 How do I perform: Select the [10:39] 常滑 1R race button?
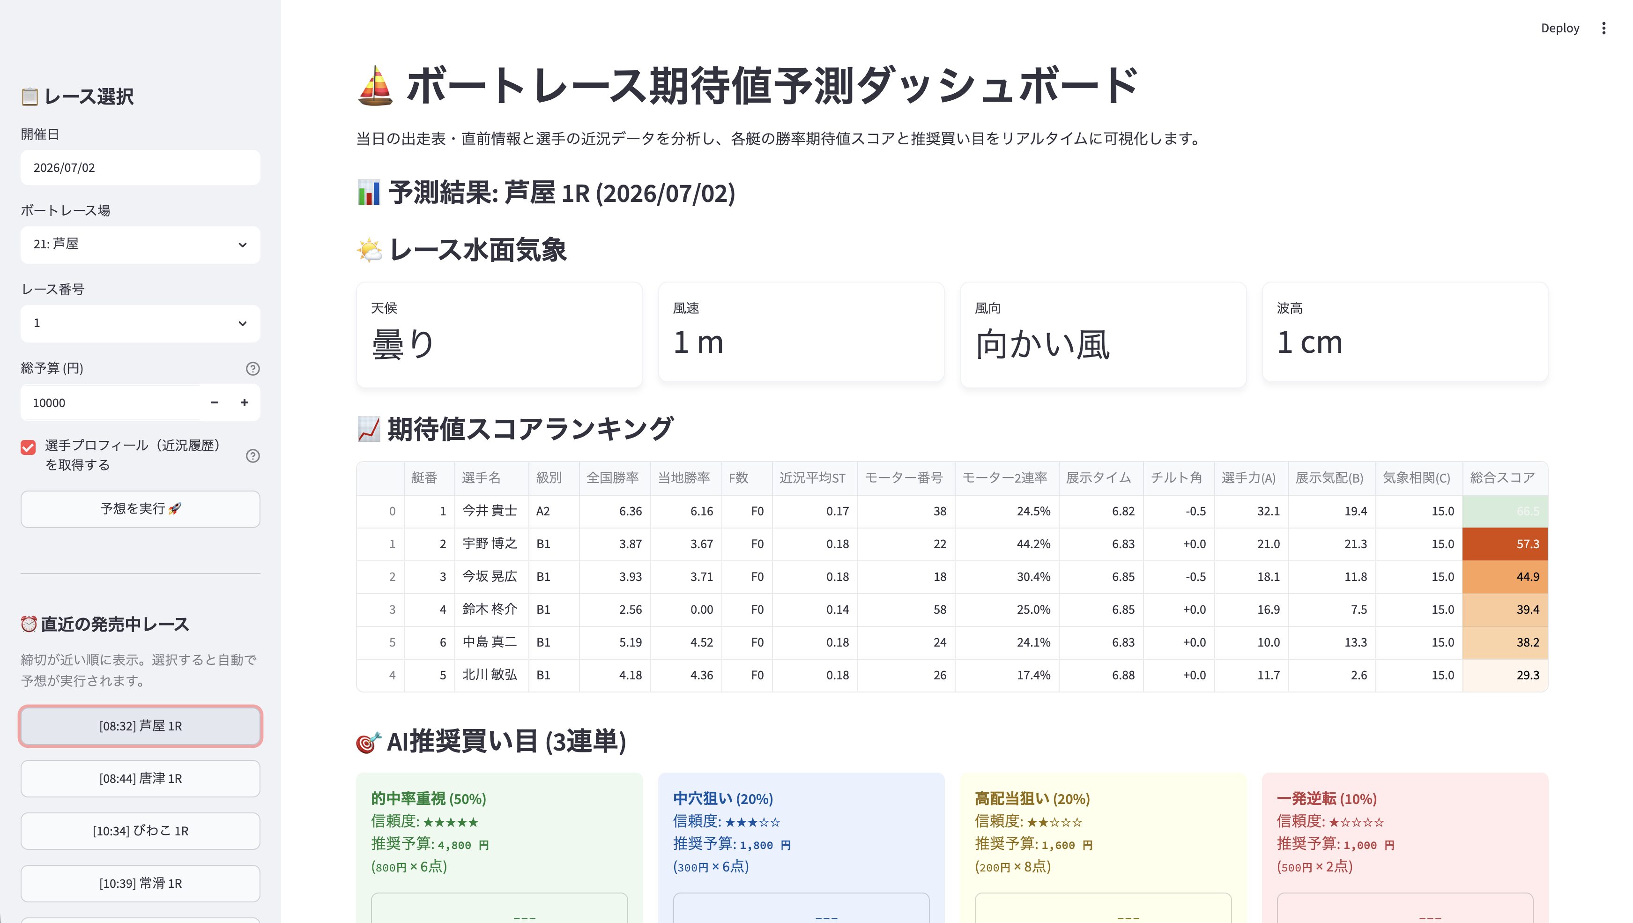coord(140,883)
